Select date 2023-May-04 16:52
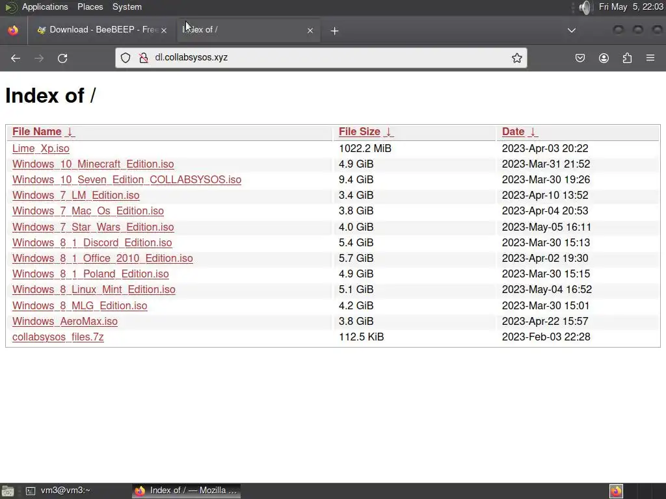 click(546, 289)
